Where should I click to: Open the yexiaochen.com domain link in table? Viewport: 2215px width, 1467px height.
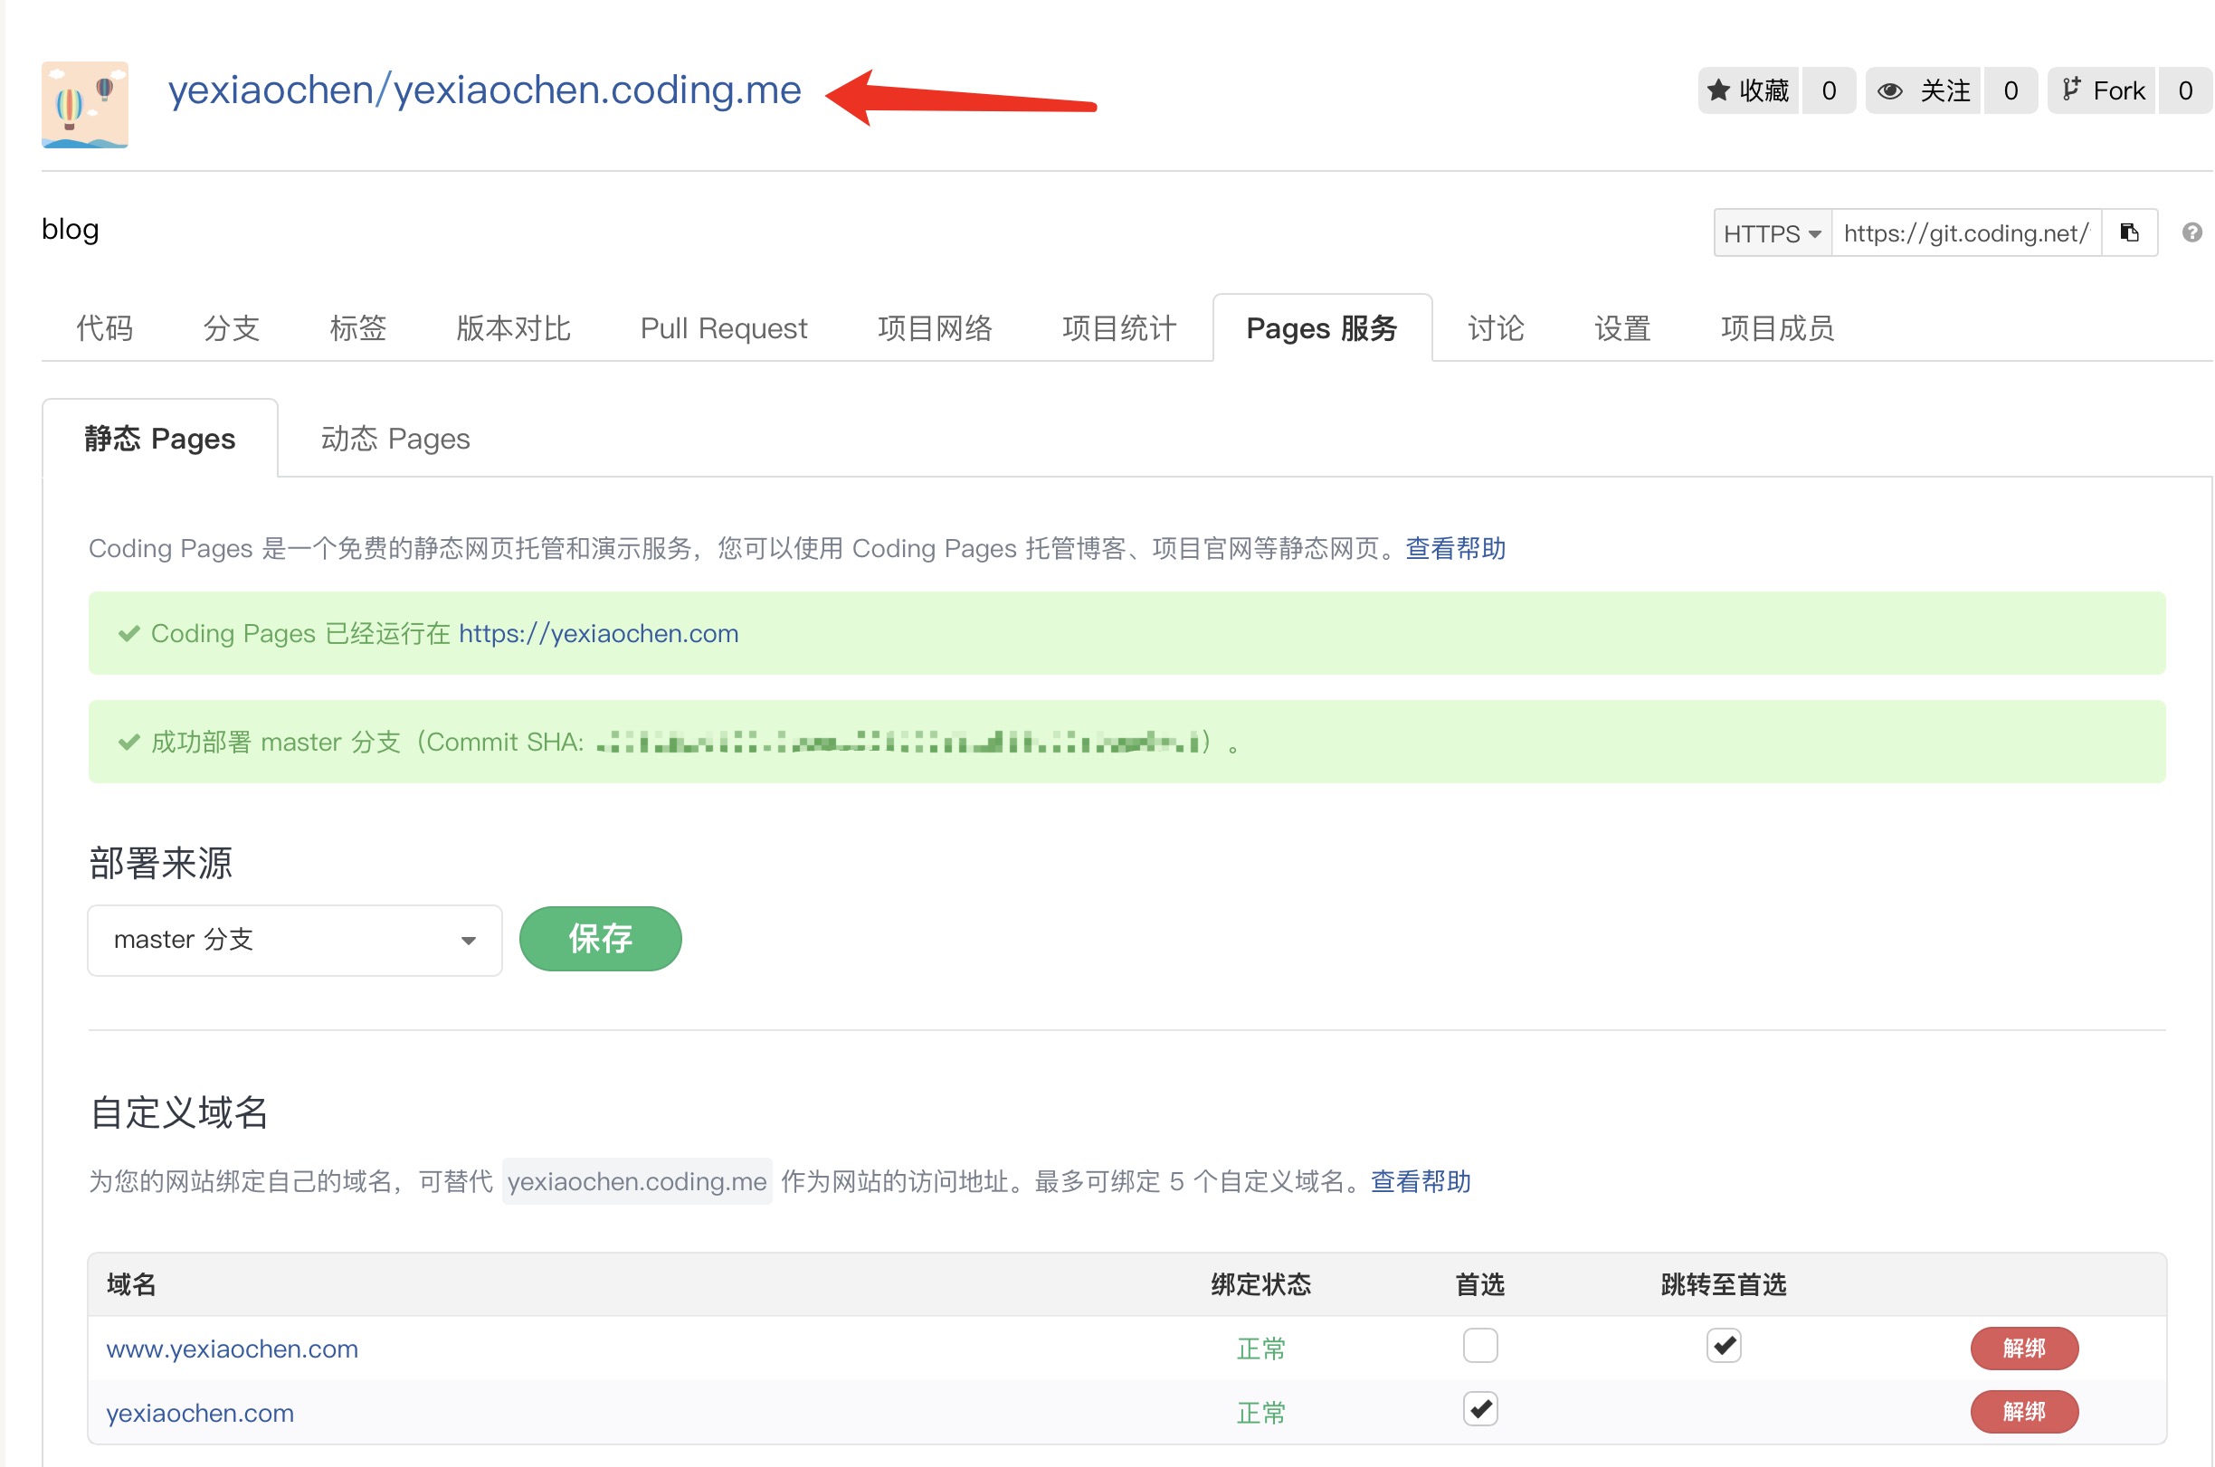200,1412
